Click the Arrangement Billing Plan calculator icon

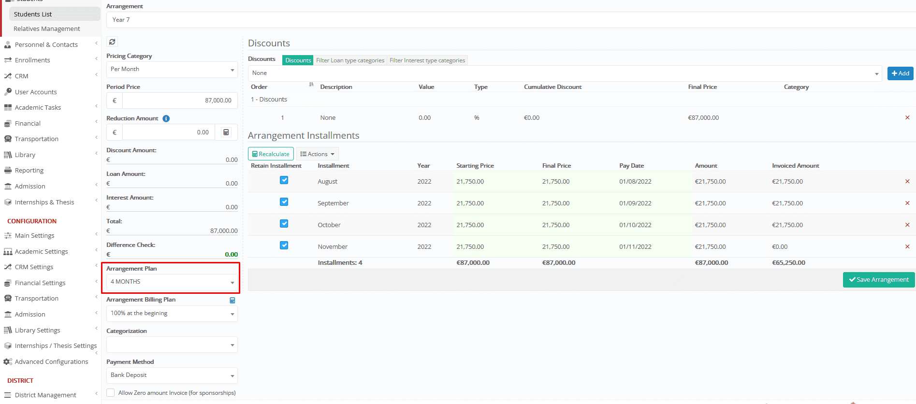pos(233,300)
